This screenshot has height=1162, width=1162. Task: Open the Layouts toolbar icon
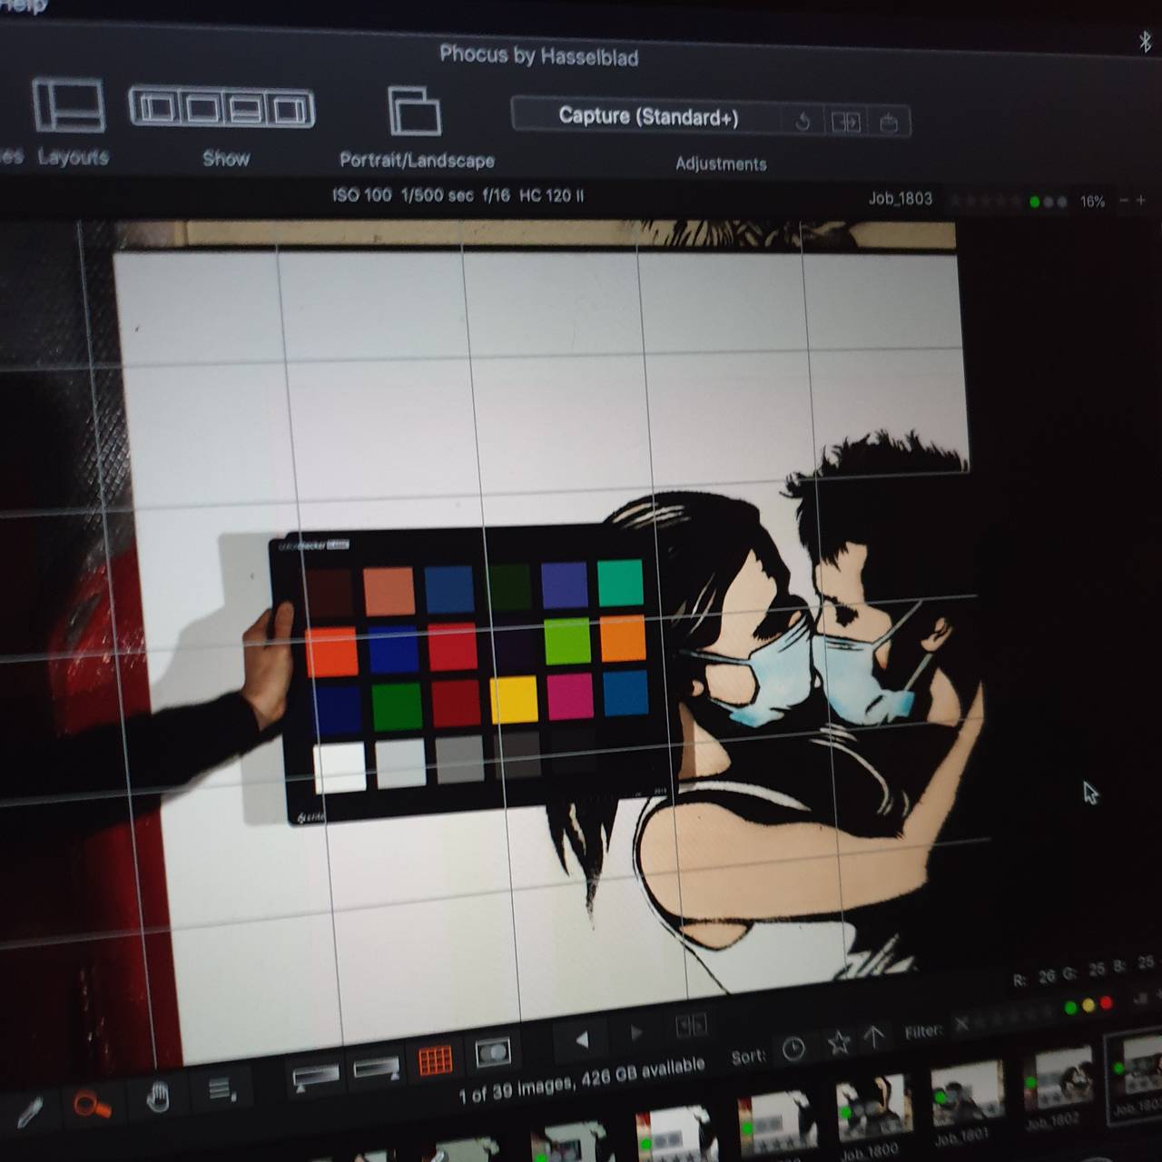point(69,105)
